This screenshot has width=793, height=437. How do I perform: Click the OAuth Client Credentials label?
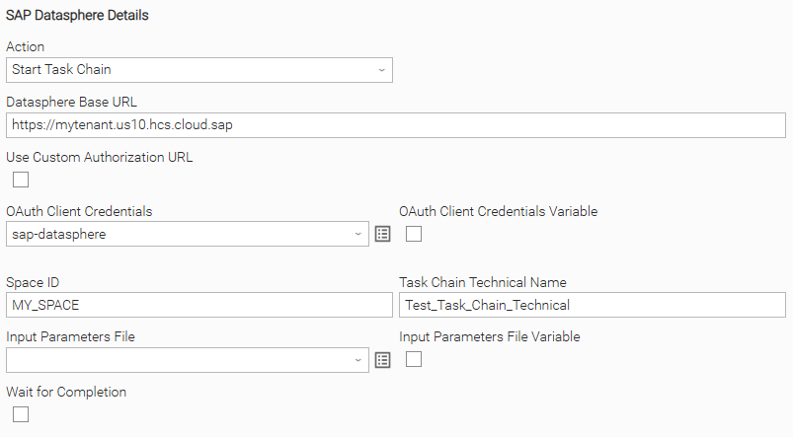79,211
